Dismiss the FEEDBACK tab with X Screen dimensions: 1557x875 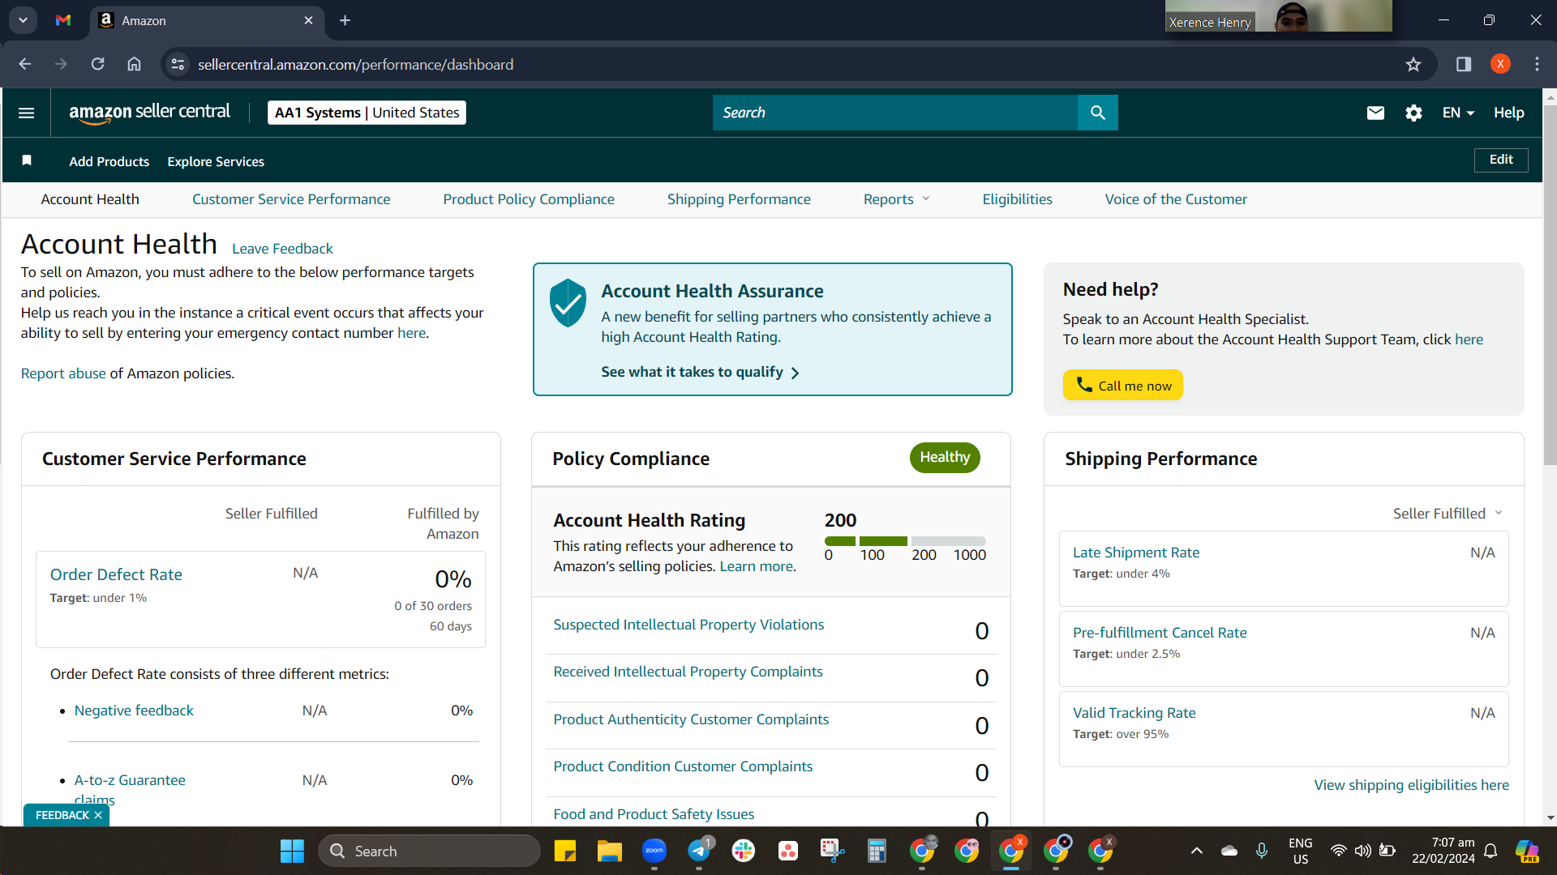[98, 815]
